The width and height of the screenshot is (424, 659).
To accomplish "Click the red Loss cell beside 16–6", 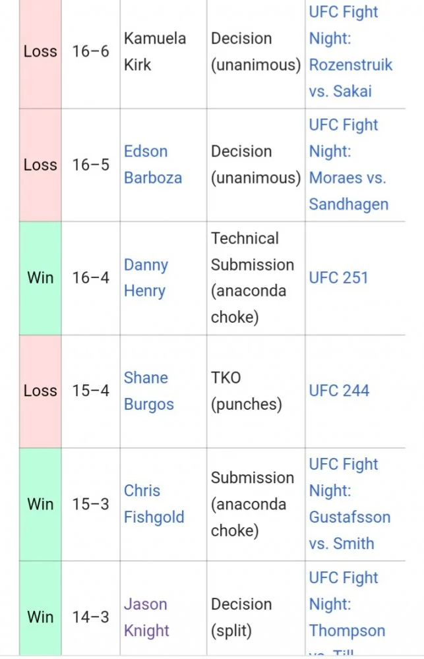I will point(40,51).
